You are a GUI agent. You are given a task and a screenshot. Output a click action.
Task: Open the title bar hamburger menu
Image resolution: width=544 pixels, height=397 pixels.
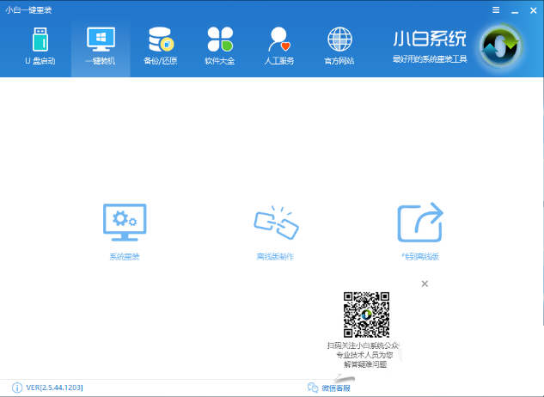(x=495, y=9)
